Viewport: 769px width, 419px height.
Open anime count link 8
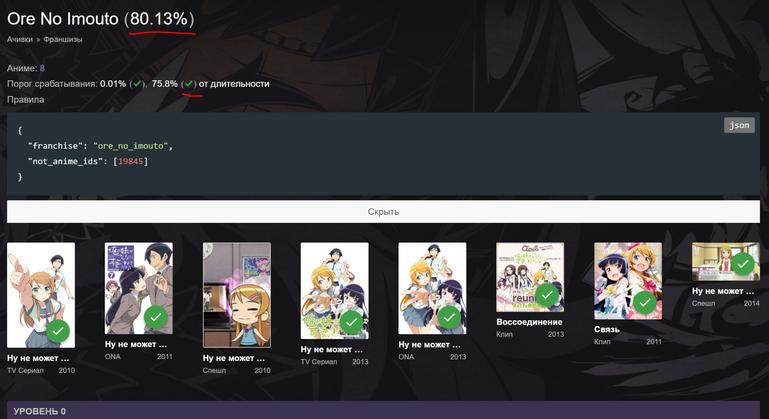pyautogui.click(x=42, y=68)
